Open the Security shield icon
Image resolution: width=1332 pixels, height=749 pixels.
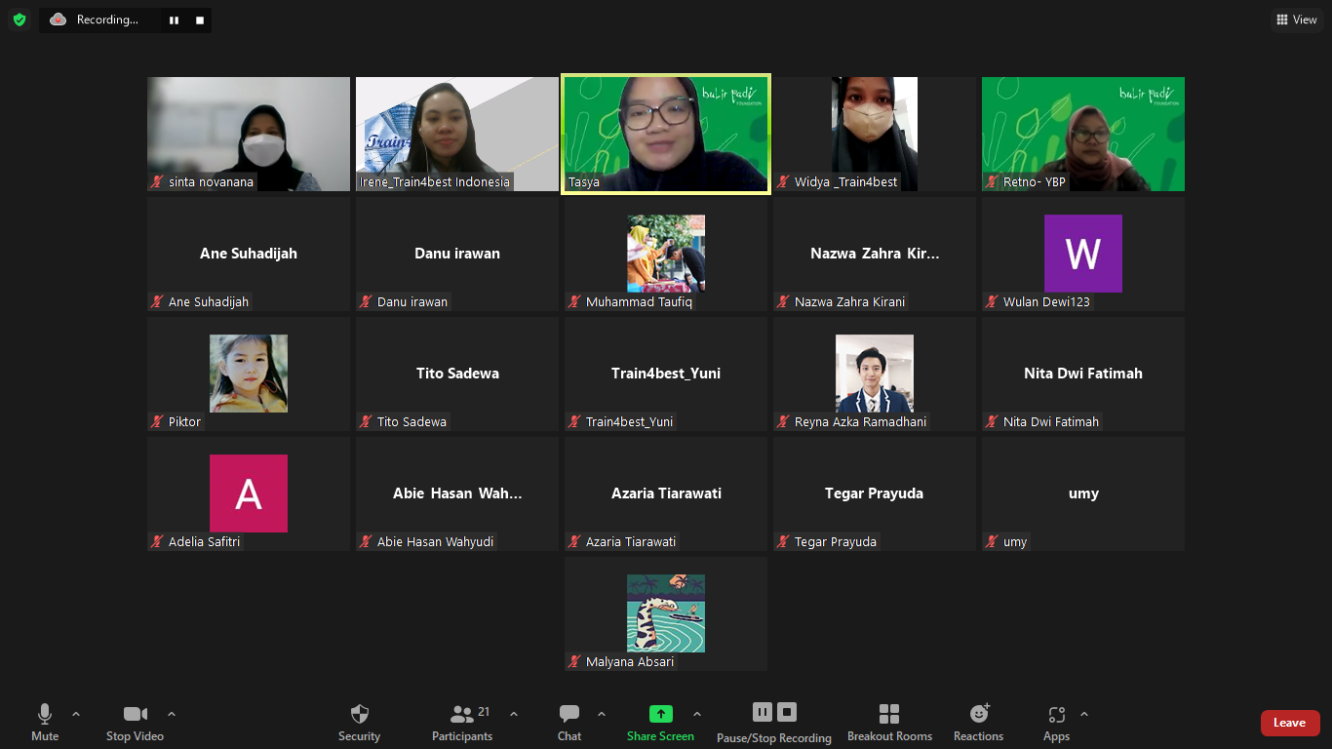pyautogui.click(x=359, y=715)
